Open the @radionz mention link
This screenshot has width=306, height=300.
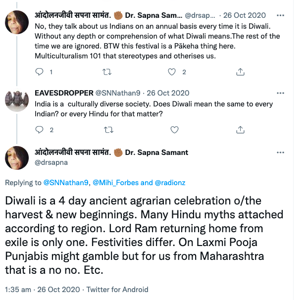171,183
